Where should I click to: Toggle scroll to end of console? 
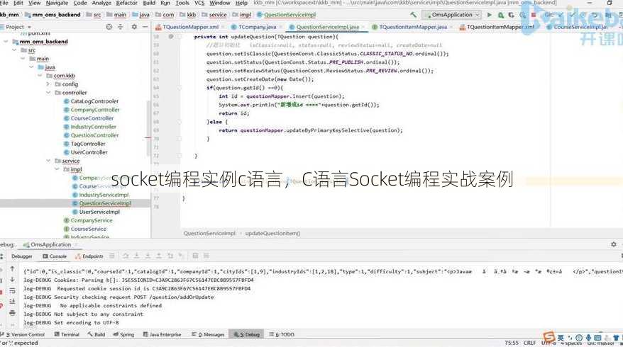point(12,302)
